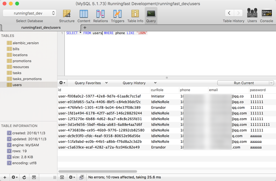Image resolution: width=276 pixels, height=181 pixels.
Task: Select row user-e01bfd65-5a7a-4406-8bf5-c84eb36dcf2c
Action: tap(167, 102)
